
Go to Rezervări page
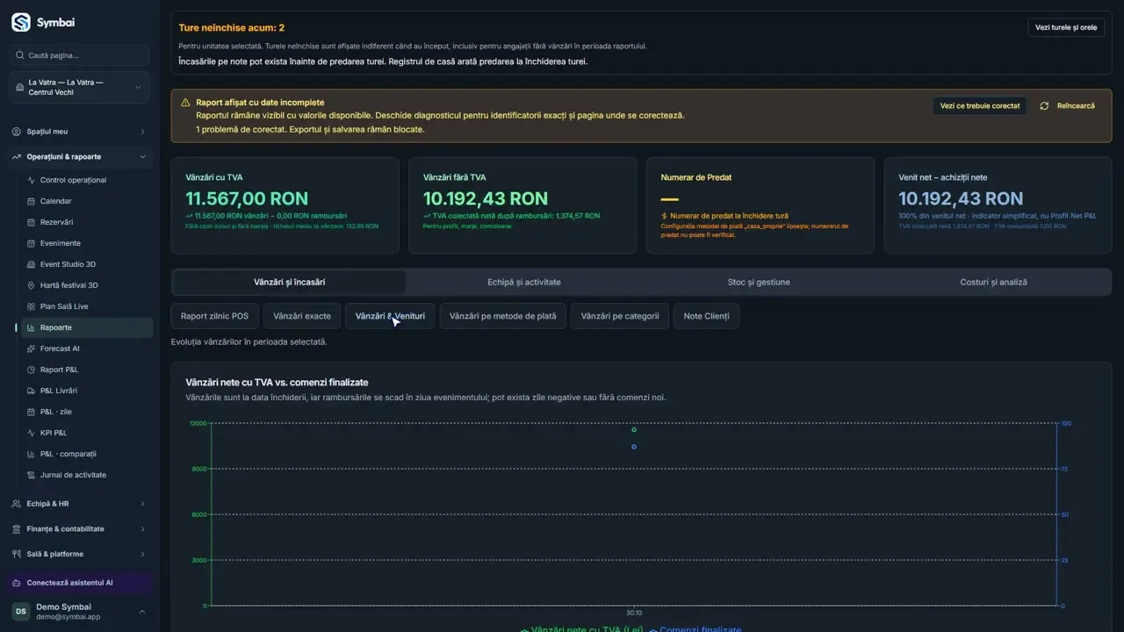point(87,222)
